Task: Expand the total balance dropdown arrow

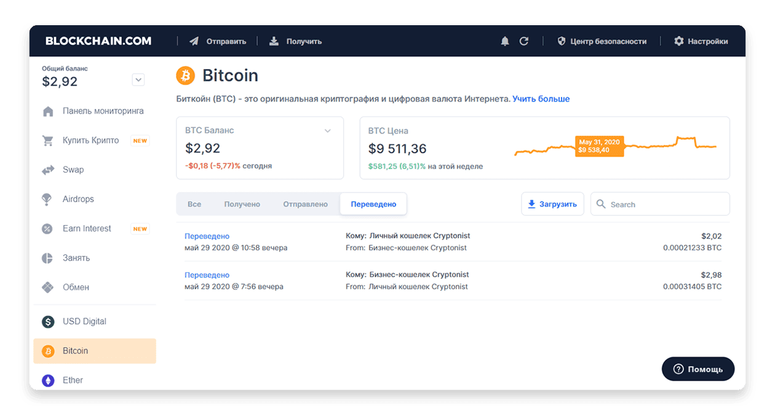Action: pyautogui.click(x=138, y=79)
